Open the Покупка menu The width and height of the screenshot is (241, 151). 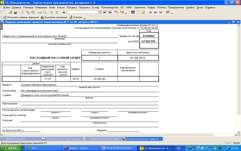[x=71, y=8]
